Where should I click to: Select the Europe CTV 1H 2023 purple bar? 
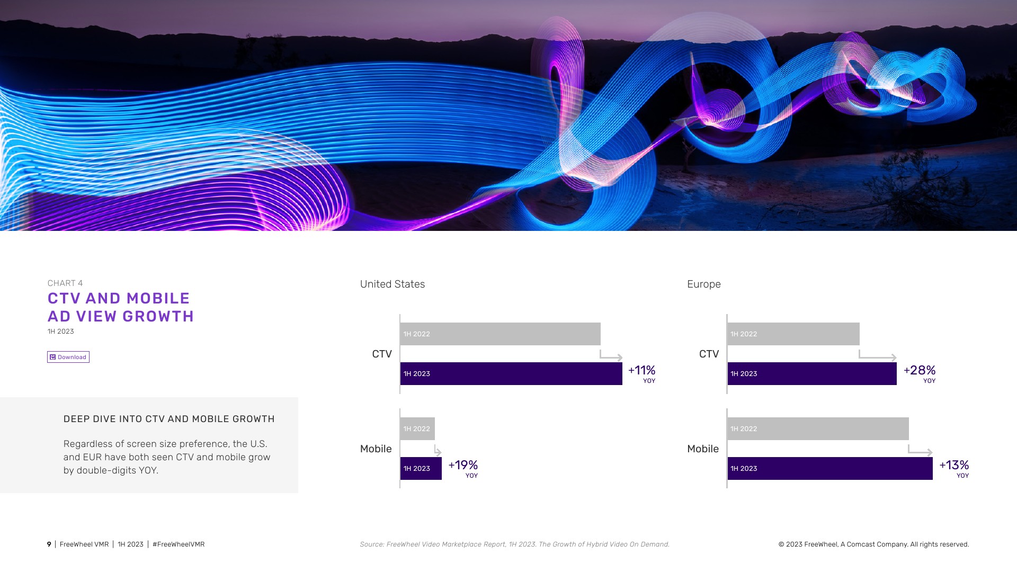tap(812, 374)
